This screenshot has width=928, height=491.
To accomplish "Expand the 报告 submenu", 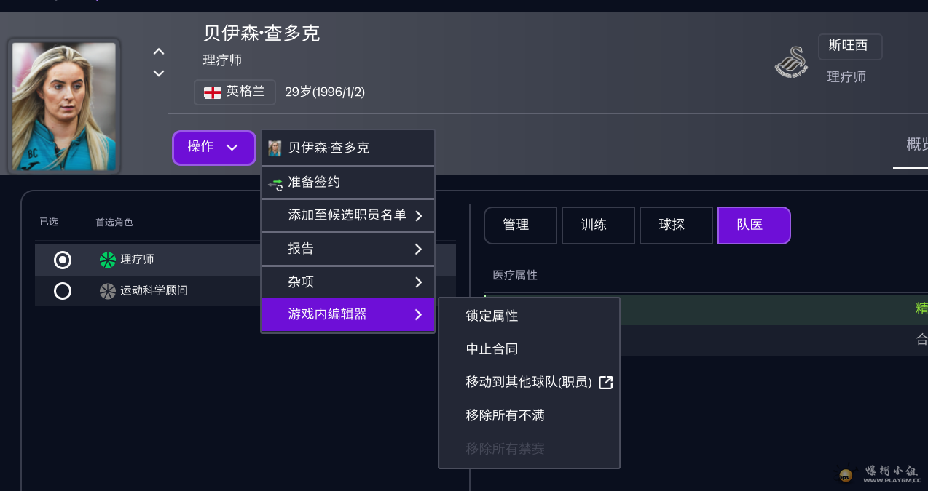I will point(347,249).
